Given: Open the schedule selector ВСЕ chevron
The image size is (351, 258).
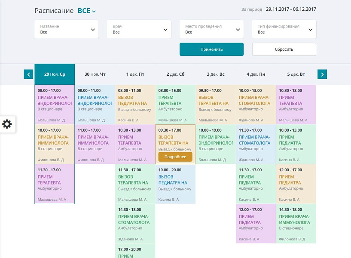Looking at the screenshot, I should click(94, 12).
